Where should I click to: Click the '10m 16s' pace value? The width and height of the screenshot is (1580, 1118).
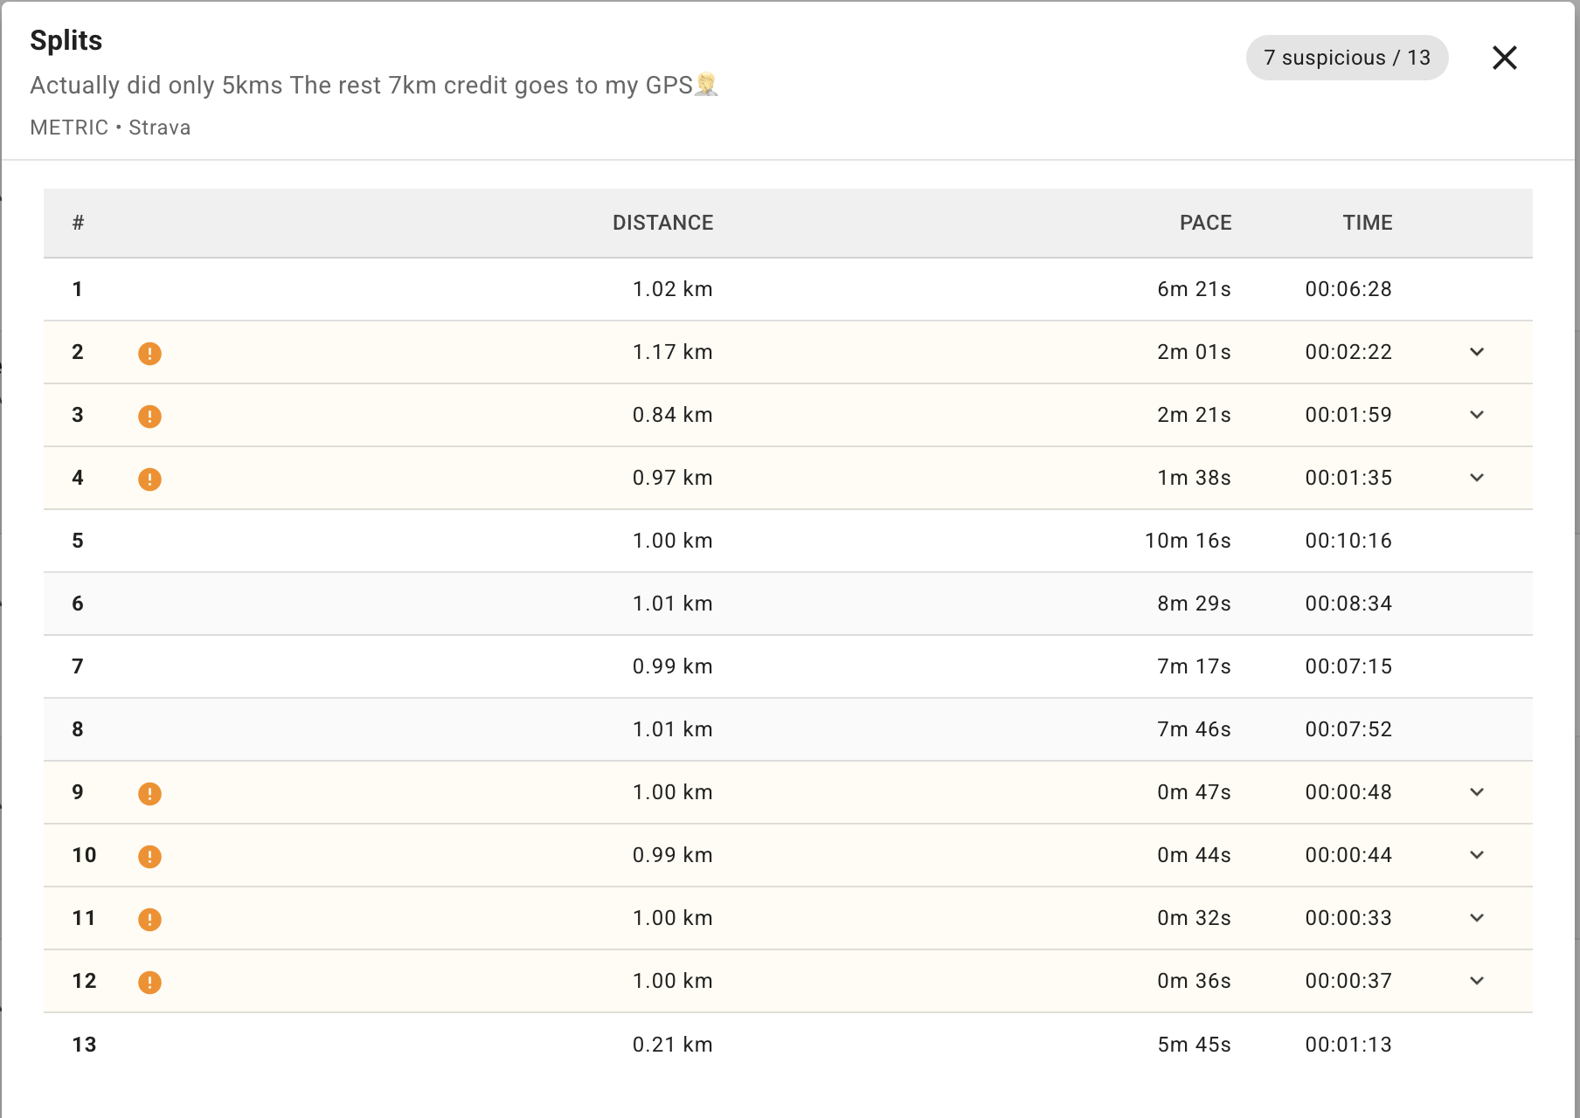coord(1188,541)
